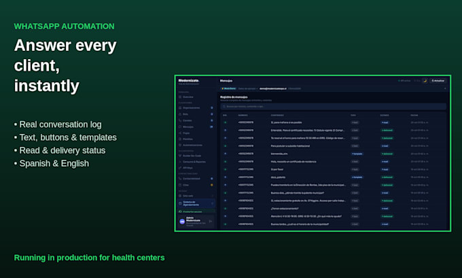Viewport: 462px width, 278px height.
Task: Select Sistema de Agendamiento in the sidebar
Action: click(x=196, y=203)
